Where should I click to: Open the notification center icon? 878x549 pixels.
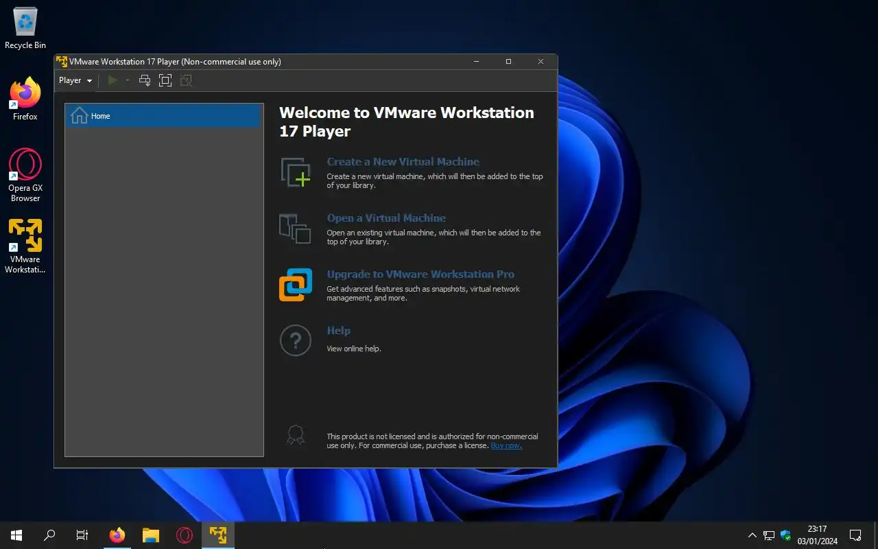(855, 535)
